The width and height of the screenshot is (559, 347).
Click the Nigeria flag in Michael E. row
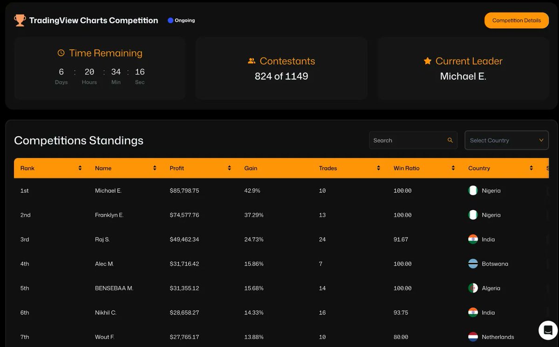(x=473, y=190)
